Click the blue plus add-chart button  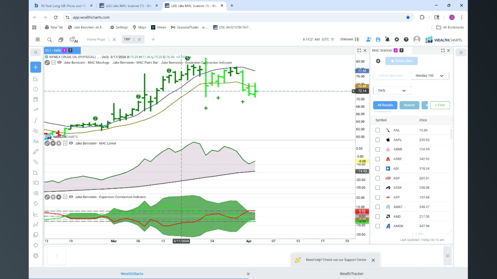tap(36, 67)
